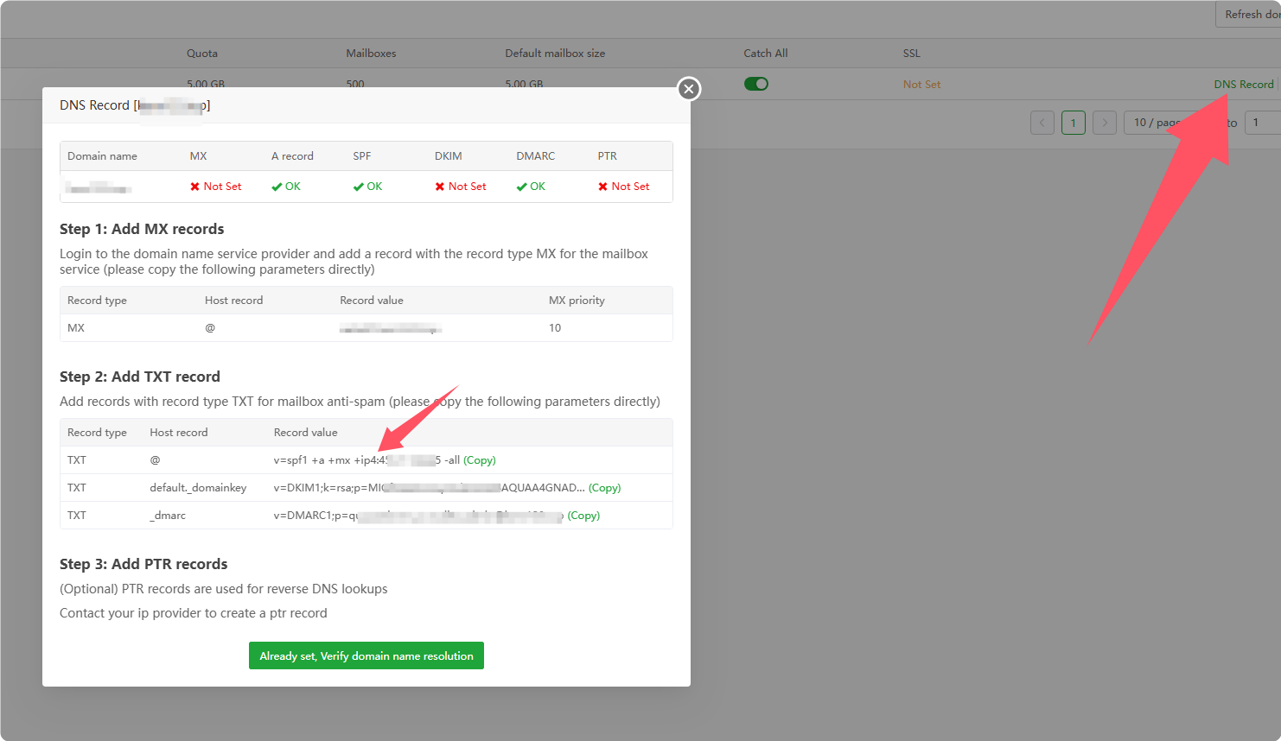
Task: Copy the SPF TXT record value
Action: click(x=480, y=460)
